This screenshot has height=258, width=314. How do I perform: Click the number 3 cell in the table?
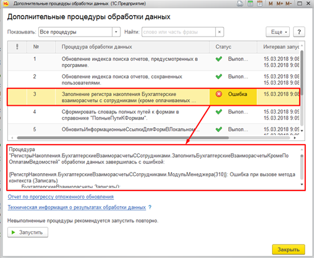41,97
